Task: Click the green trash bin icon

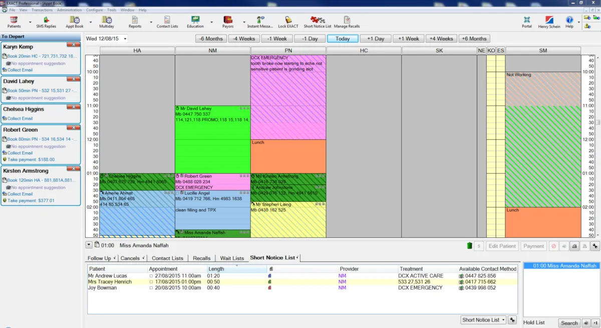Action: [x=469, y=246]
